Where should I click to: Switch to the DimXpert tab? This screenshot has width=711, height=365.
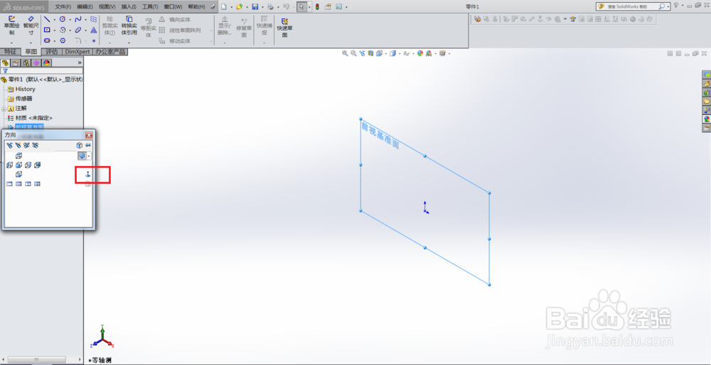(x=77, y=52)
